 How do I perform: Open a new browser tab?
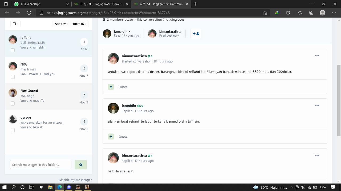point(195,4)
